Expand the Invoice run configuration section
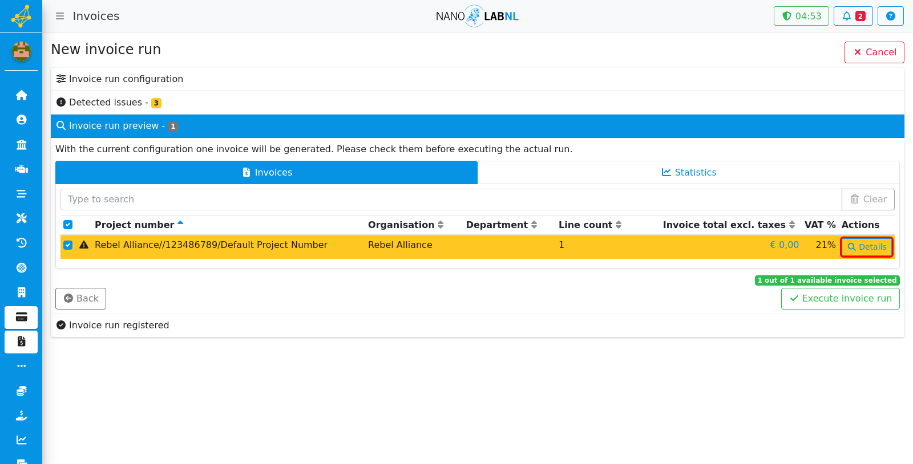 pos(478,79)
